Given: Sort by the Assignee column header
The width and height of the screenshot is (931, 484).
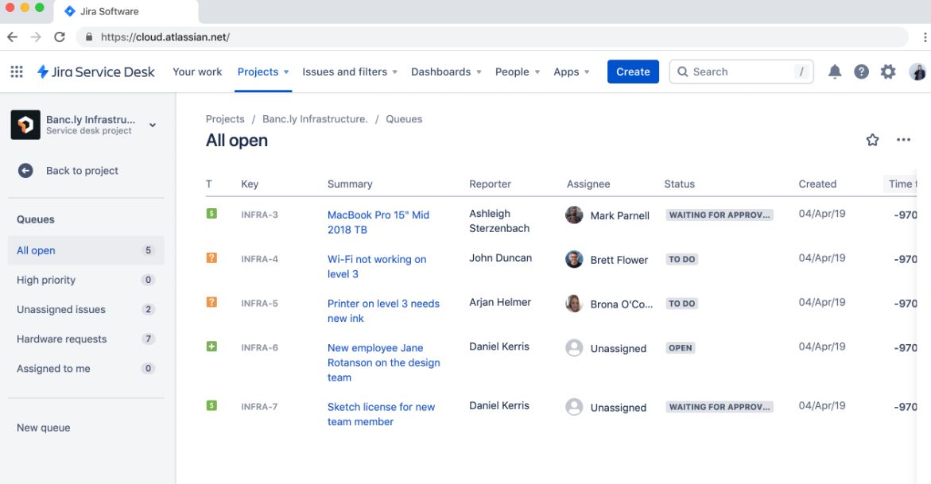Looking at the screenshot, I should pyautogui.click(x=588, y=184).
